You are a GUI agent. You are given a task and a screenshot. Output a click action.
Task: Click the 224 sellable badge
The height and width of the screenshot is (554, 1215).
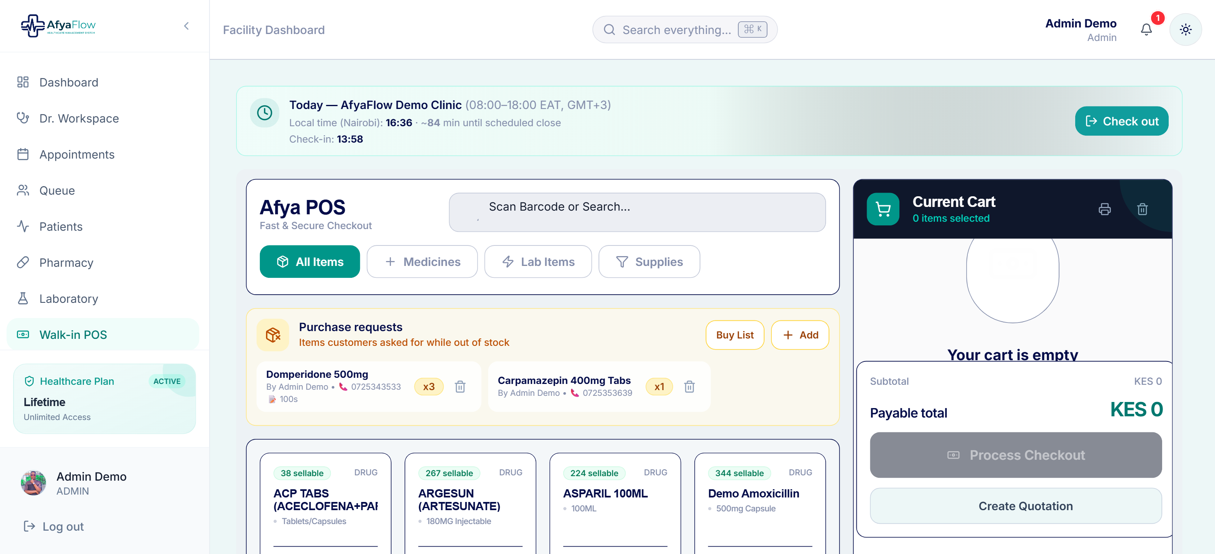(594, 473)
